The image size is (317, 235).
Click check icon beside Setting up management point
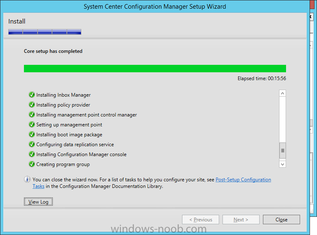(x=32, y=124)
